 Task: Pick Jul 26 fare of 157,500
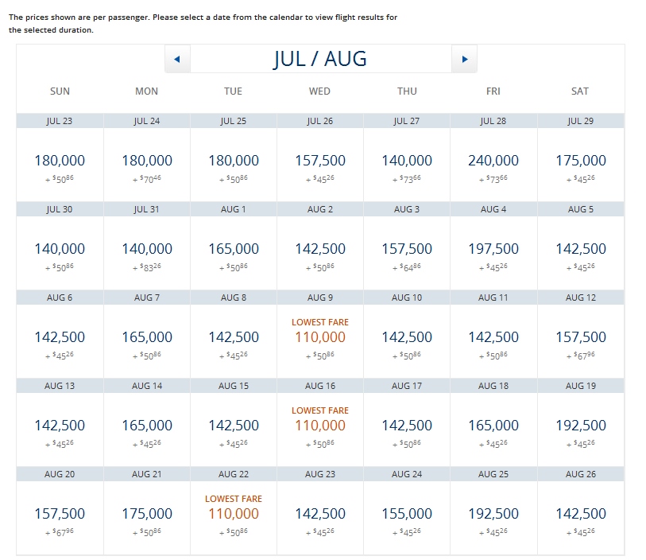point(320,161)
